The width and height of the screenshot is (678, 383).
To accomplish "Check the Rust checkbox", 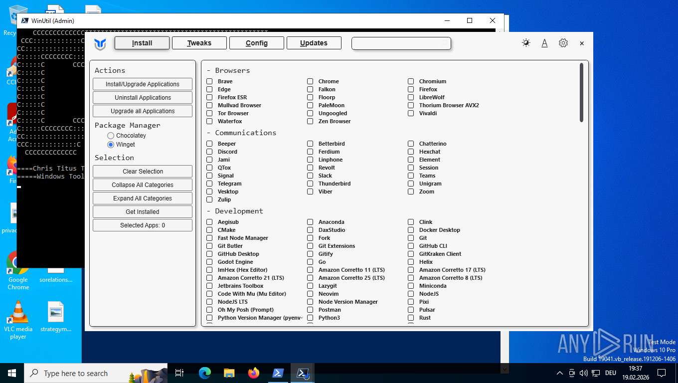I will [x=411, y=318].
